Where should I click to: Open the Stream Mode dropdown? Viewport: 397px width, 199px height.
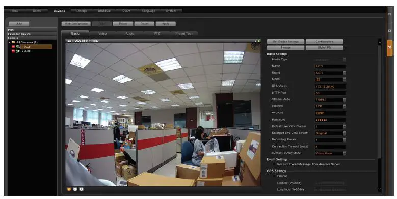point(345,100)
